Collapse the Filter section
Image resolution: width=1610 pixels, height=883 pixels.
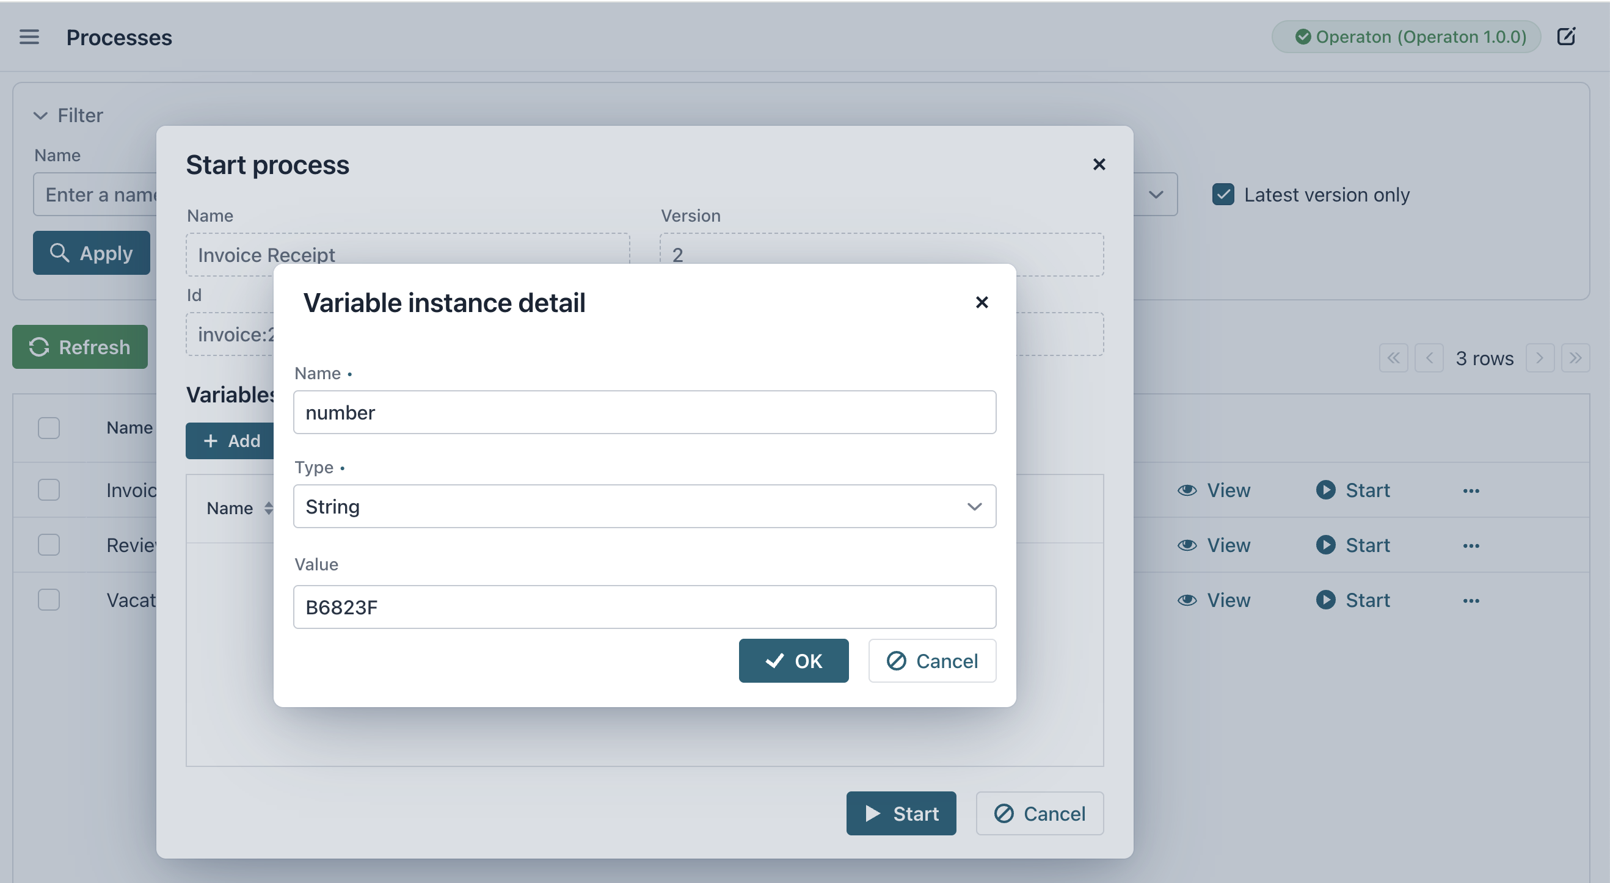pos(41,115)
